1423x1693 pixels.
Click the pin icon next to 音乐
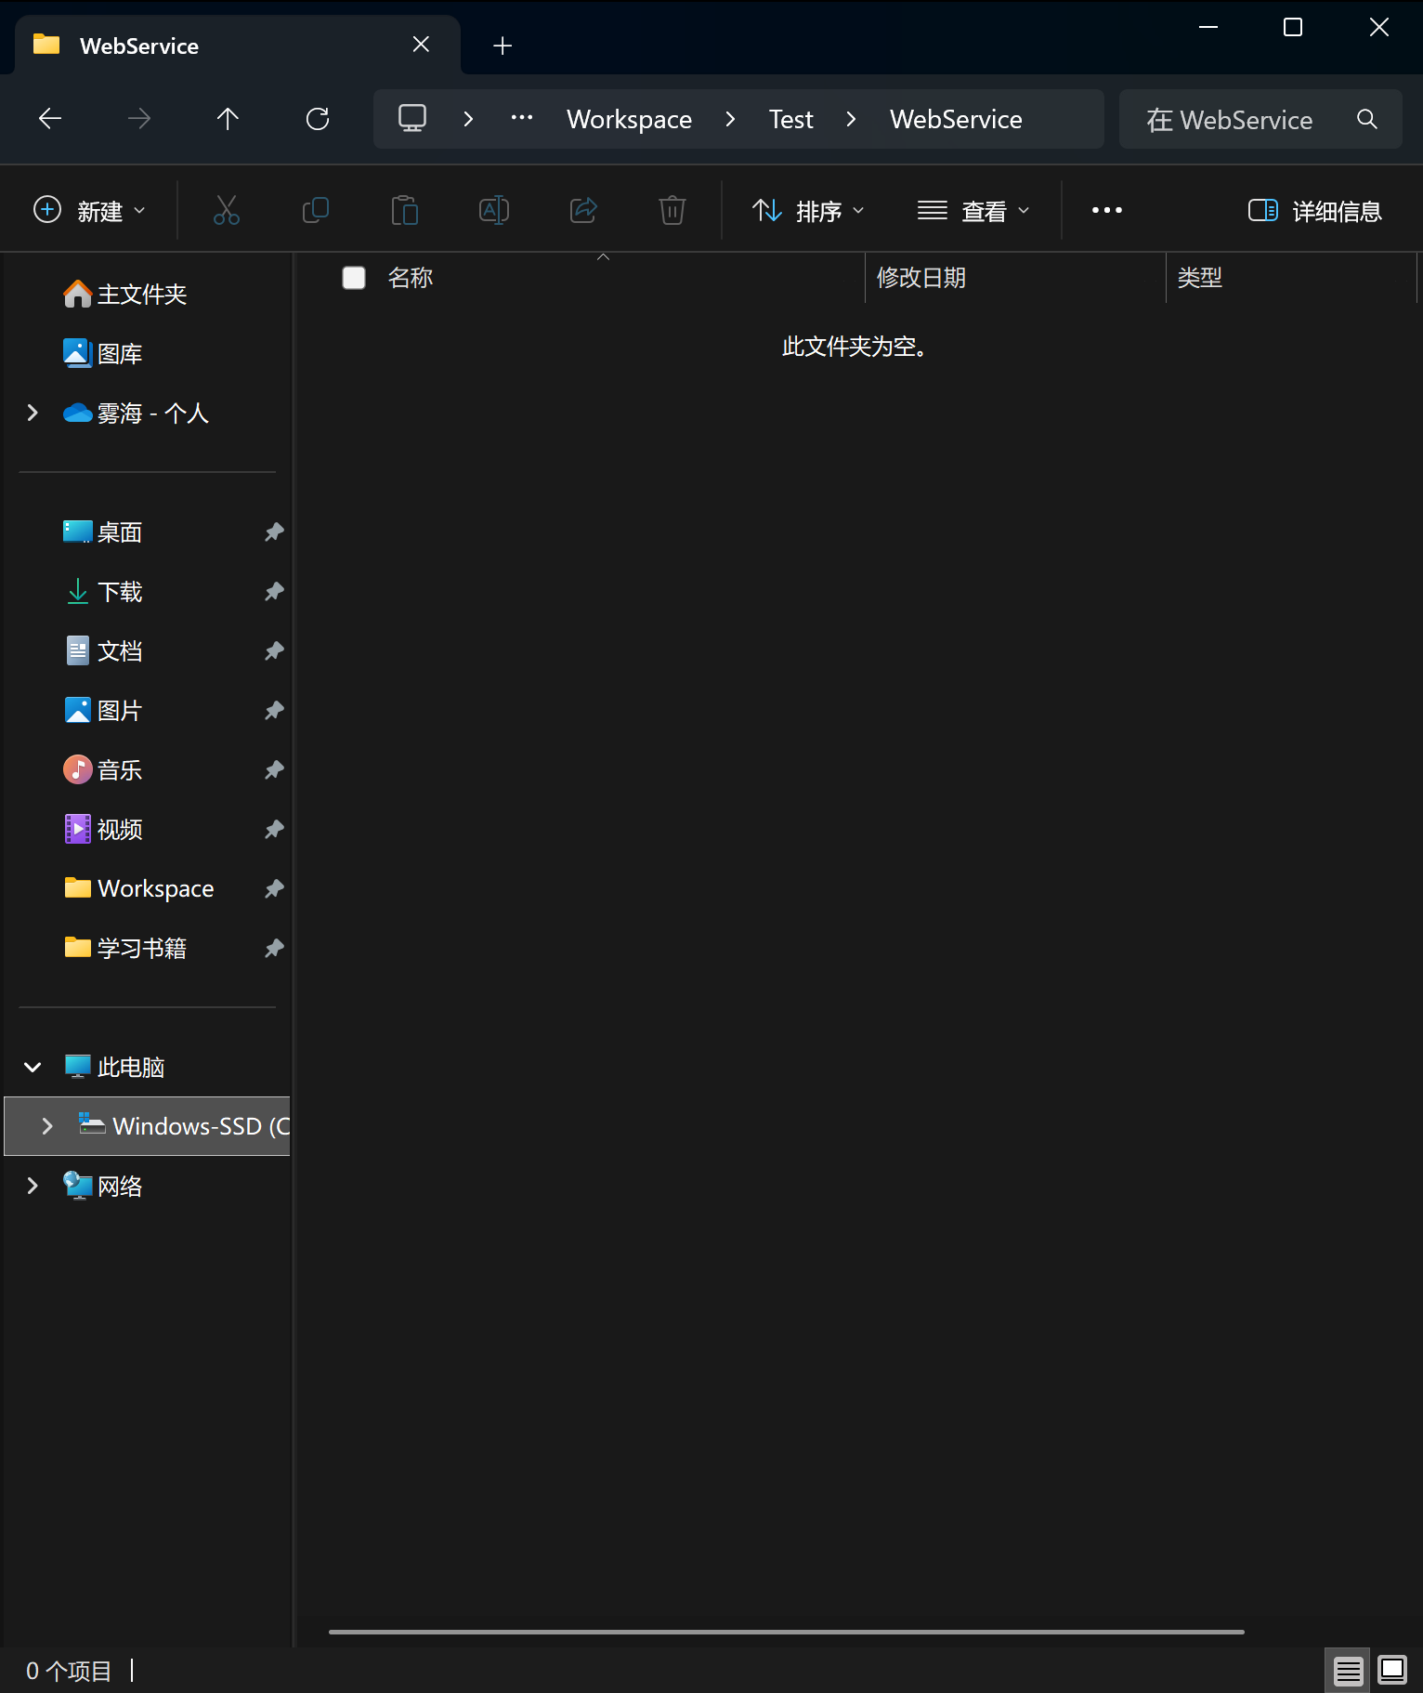pyautogui.click(x=274, y=770)
